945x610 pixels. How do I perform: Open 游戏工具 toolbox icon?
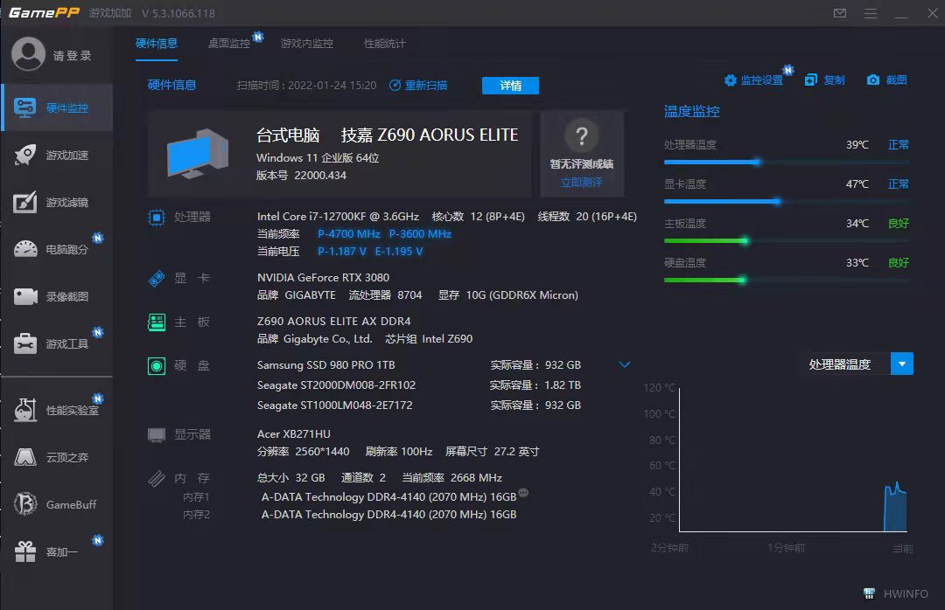(x=25, y=343)
